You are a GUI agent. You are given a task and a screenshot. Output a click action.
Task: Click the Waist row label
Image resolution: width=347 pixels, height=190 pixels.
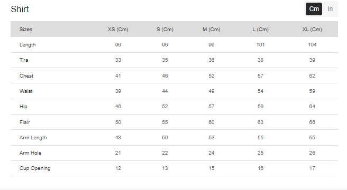(26, 91)
